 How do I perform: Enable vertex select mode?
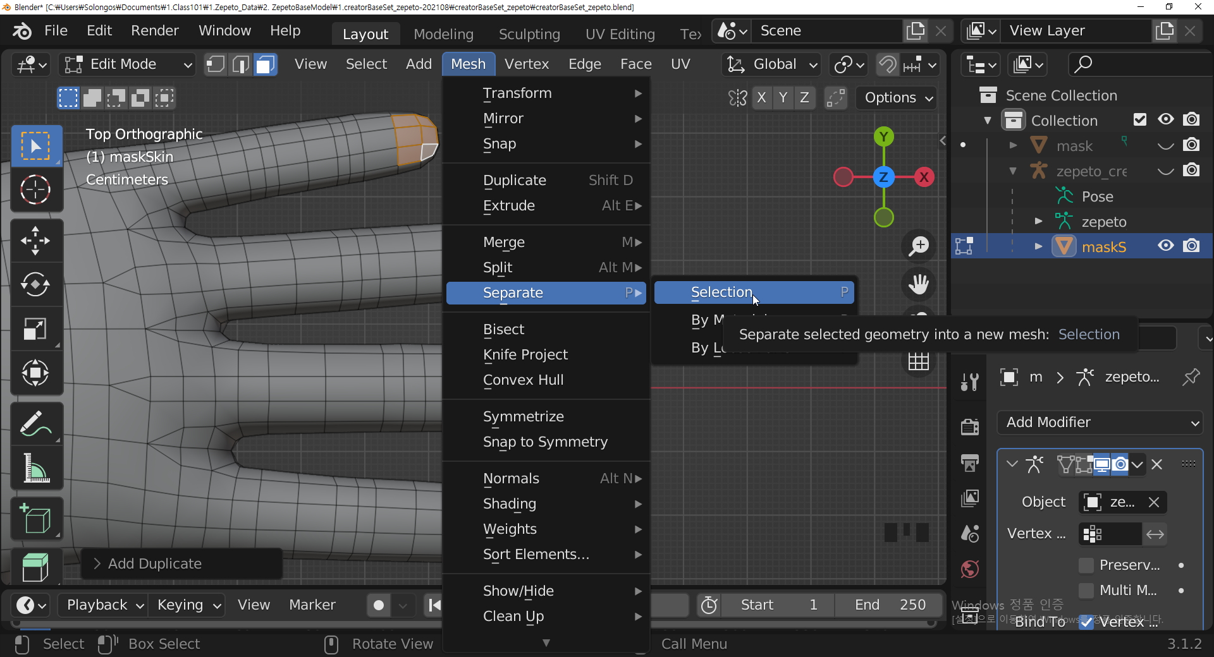click(216, 64)
